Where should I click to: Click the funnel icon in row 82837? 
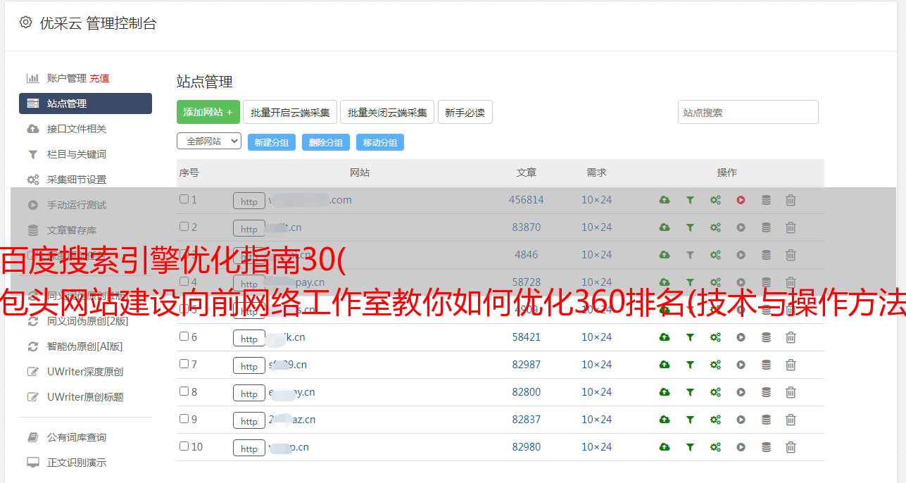click(690, 420)
